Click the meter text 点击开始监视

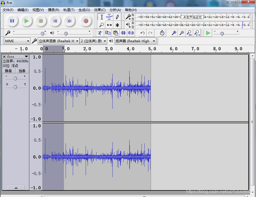pos(192,17)
